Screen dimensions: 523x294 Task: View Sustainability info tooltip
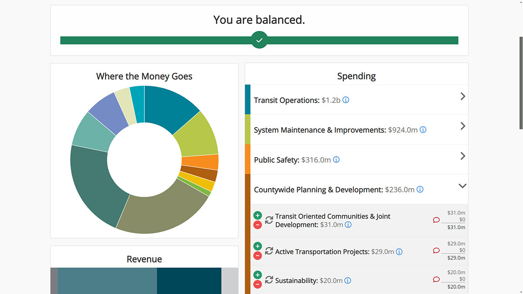pos(347,280)
